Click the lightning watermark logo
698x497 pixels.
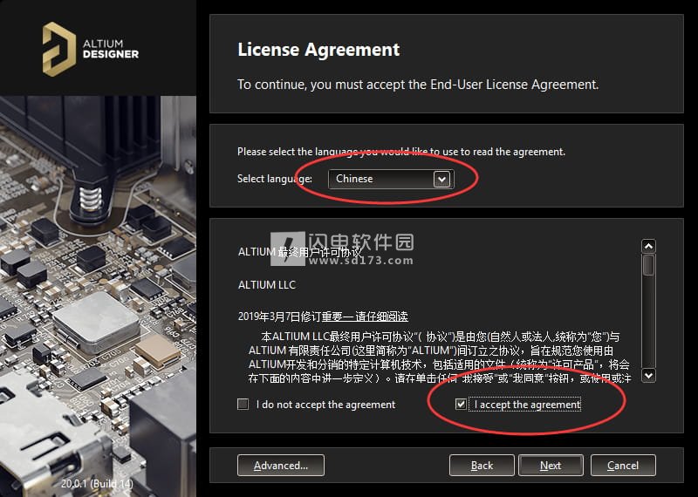click(288, 248)
